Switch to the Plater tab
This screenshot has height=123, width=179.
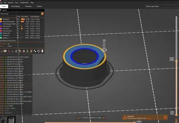[4, 6]
